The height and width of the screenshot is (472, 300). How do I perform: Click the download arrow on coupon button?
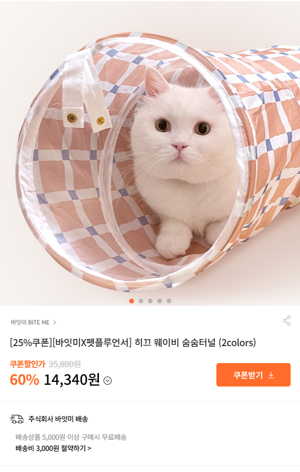coord(271,375)
